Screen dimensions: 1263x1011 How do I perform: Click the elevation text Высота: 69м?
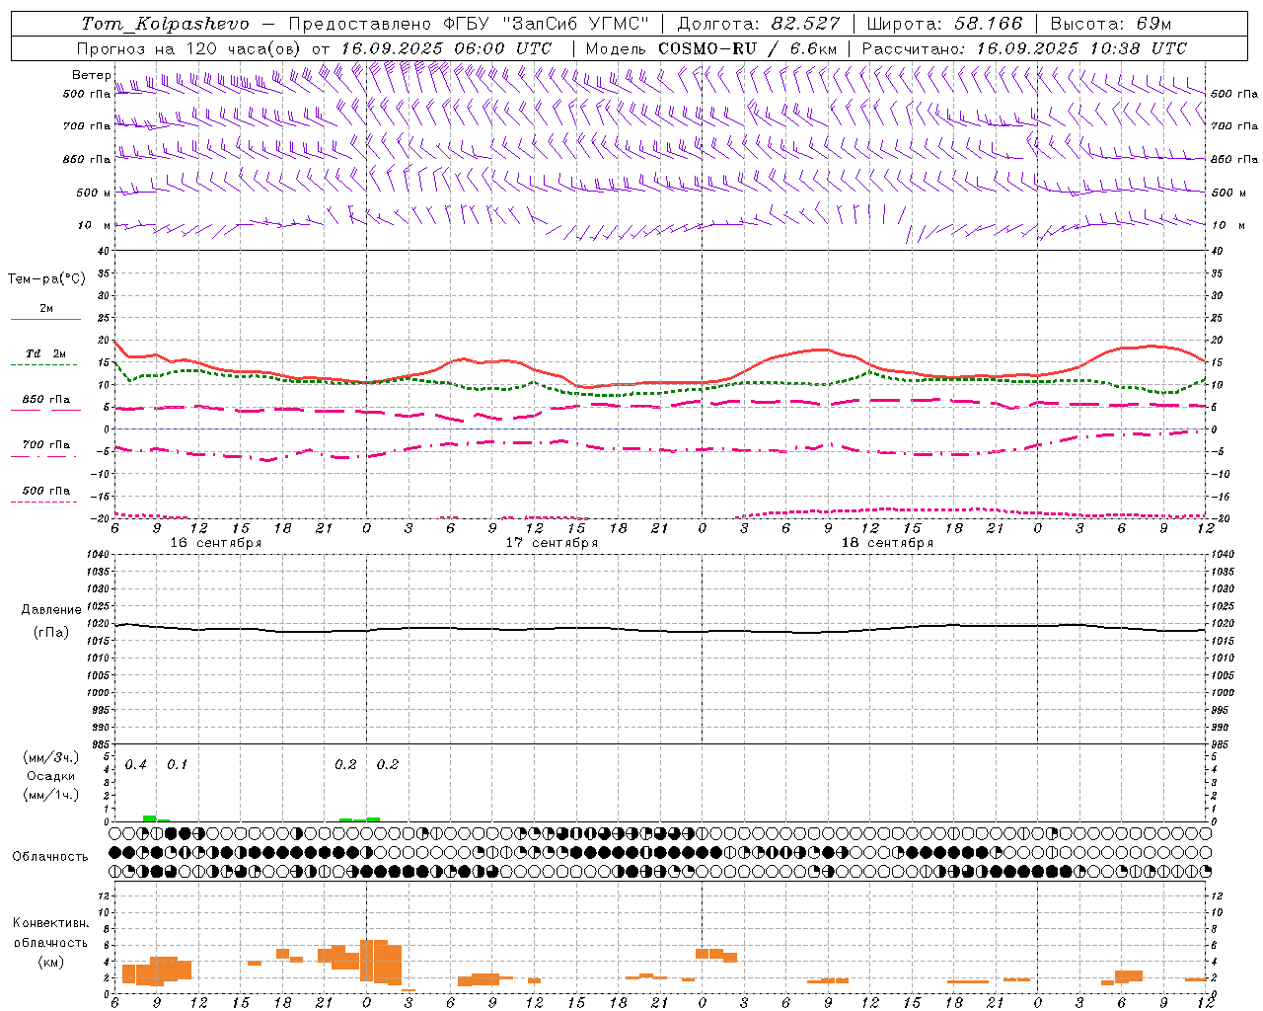1111,24
